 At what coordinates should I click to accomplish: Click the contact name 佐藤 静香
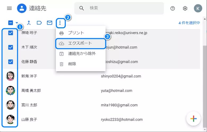[29, 62]
